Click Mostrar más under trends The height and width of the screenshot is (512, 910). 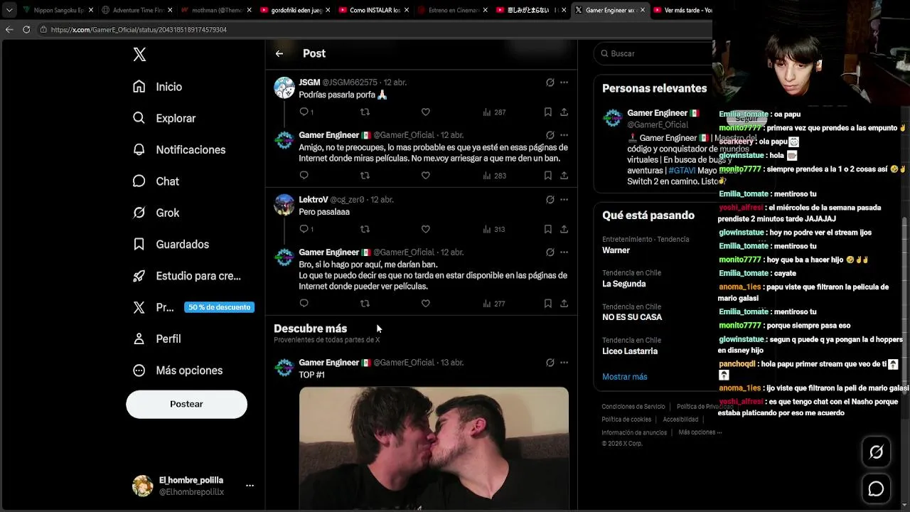click(x=625, y=377)
